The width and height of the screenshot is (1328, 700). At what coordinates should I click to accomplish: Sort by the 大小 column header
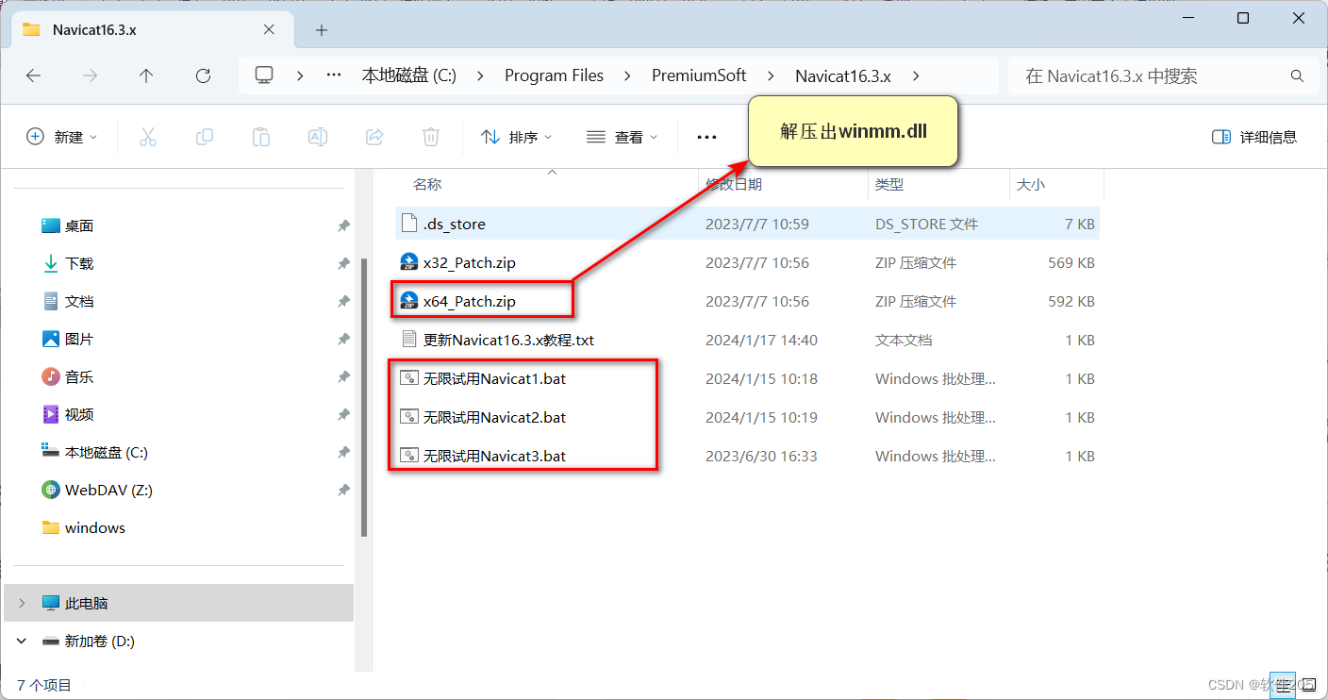tap(1031, 185)
